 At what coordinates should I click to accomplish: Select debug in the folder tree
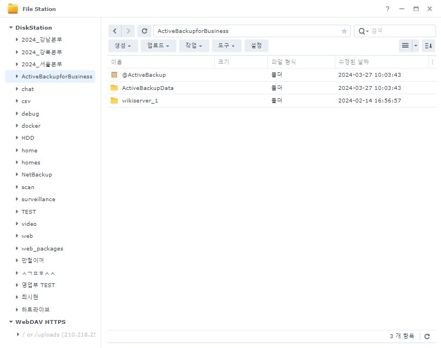click(x=30, y=113)
